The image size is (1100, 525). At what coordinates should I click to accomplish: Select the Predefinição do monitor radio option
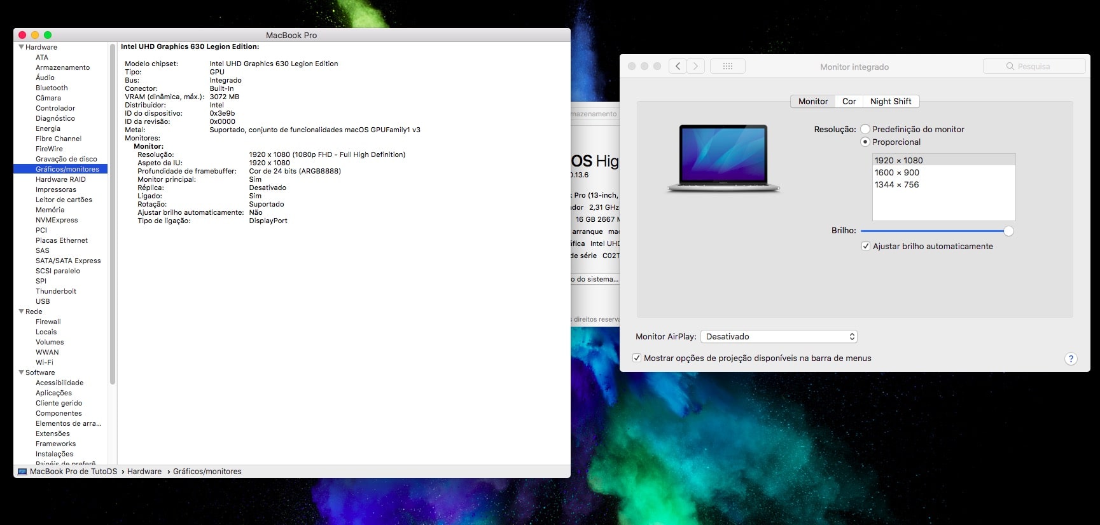[x=865, y=129]
